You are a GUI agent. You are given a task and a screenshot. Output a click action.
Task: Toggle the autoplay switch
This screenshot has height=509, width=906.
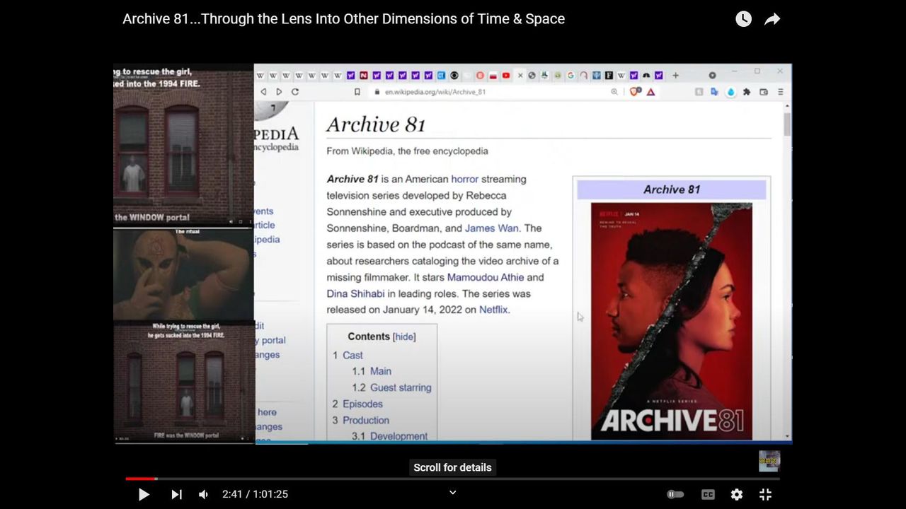pos(675,495)
